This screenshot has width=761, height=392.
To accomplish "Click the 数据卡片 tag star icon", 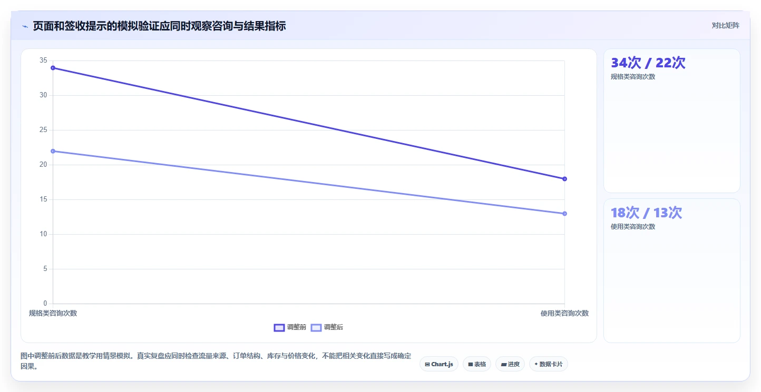I will click(536, 364).
